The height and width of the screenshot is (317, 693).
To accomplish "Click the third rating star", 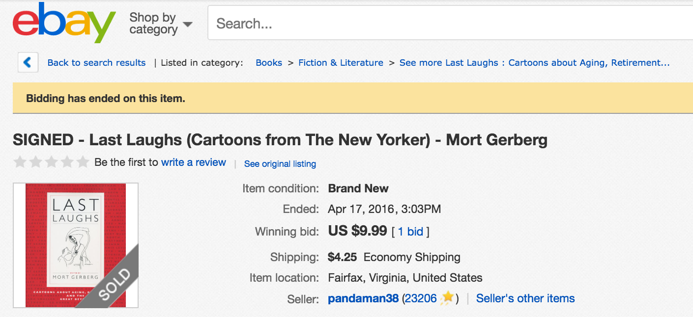I will 51,162.
